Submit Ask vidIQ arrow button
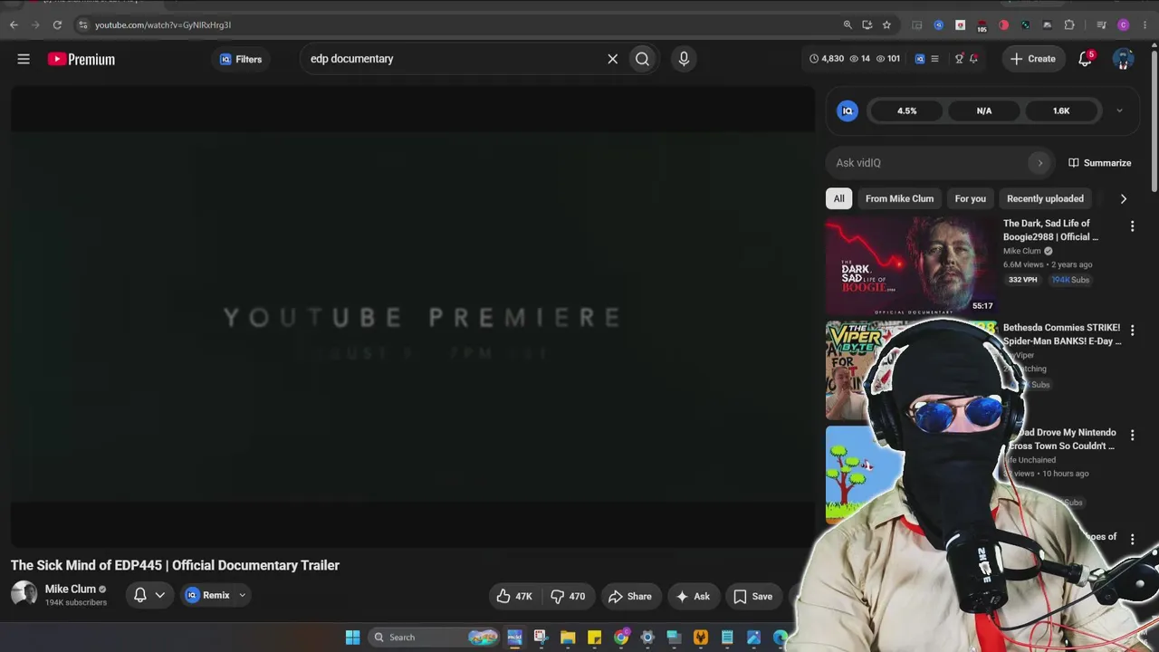 tap(1039, 163)
